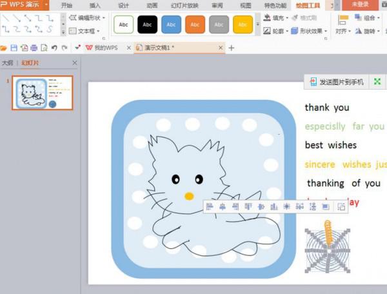Apply the black Abc shape style
Viewport: 387px width, 294px height.
(147, 24)
